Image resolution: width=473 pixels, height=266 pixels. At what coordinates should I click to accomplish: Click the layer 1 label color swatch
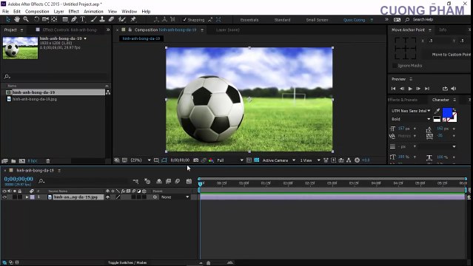coord(33,197)
